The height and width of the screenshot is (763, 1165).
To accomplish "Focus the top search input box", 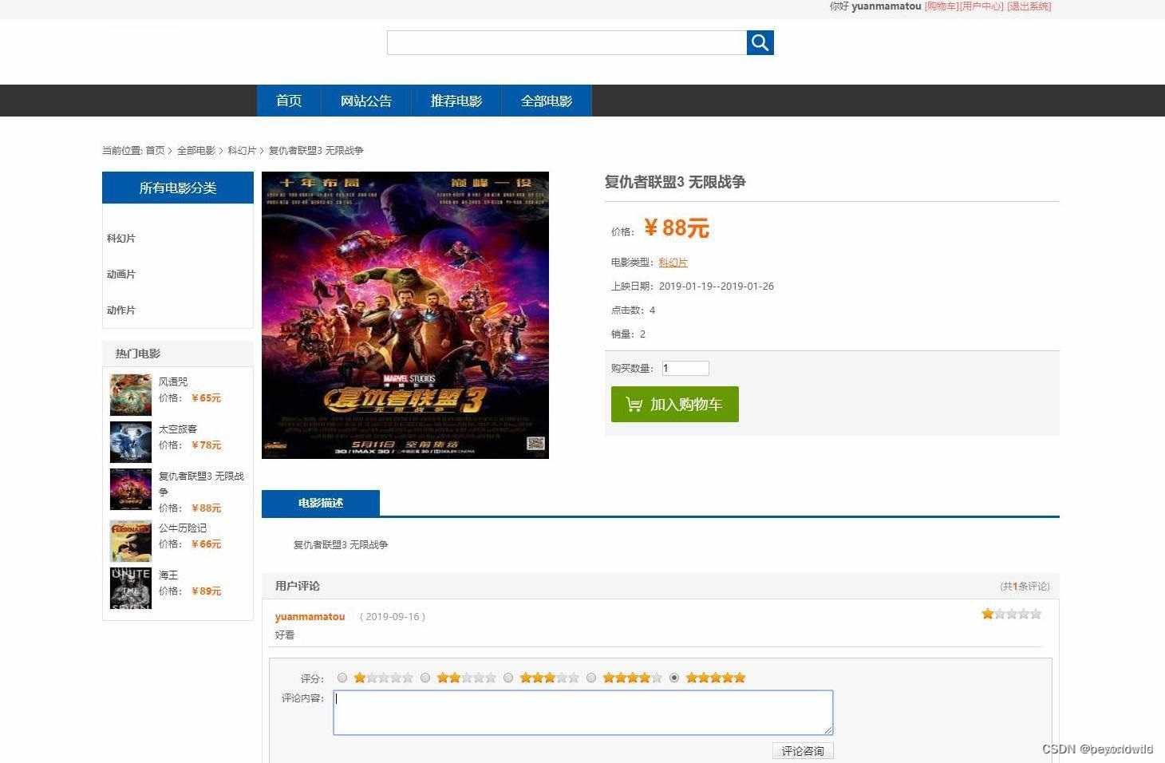I will tap(567, 42).
